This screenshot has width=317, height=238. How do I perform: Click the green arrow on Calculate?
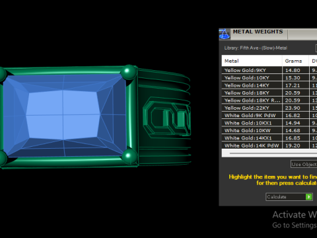[309, 196]
